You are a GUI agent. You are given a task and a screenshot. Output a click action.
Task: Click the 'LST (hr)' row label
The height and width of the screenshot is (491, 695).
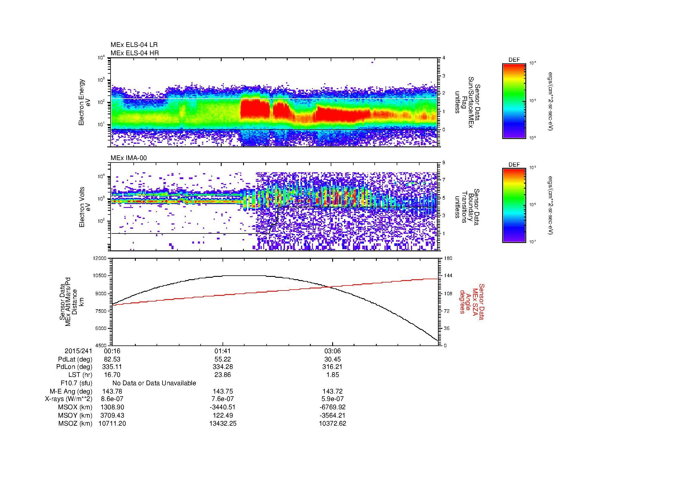pyautogui.click(x=80, y=375)
